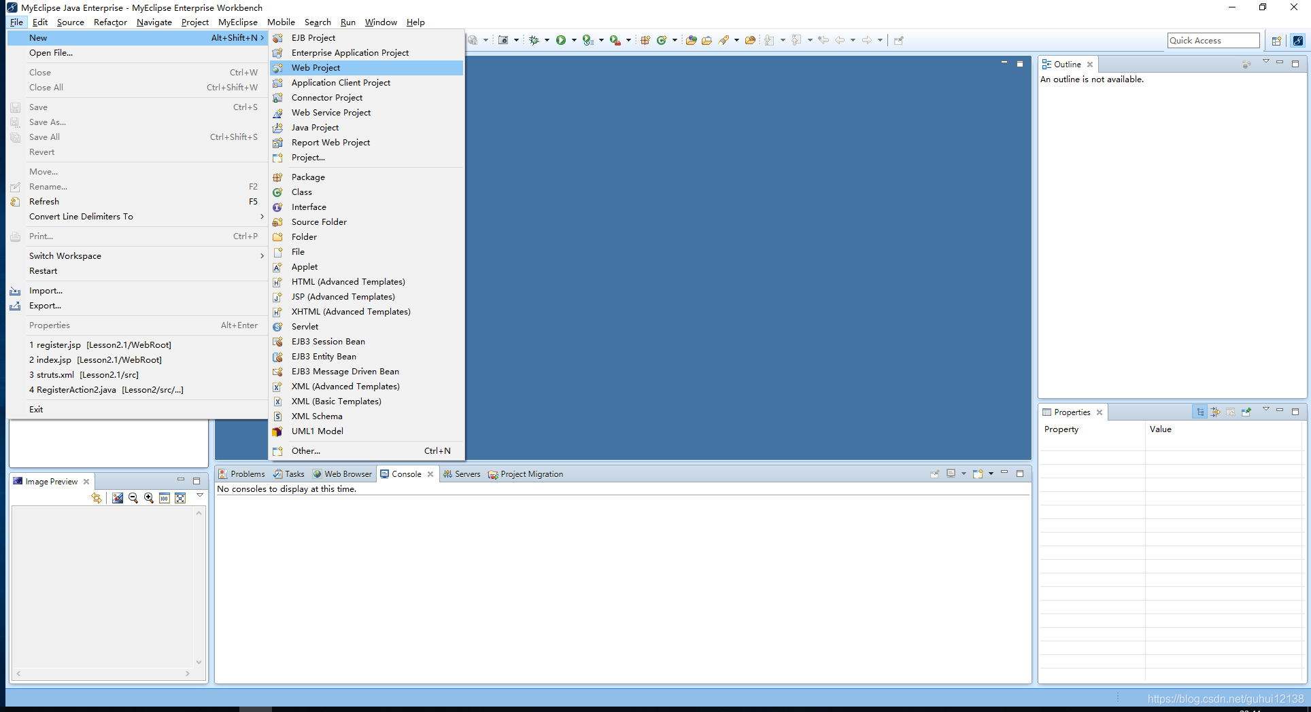Screen dimensions: 1311x712
Task: Click Exit in the File menu
Action: click(137, 409)
